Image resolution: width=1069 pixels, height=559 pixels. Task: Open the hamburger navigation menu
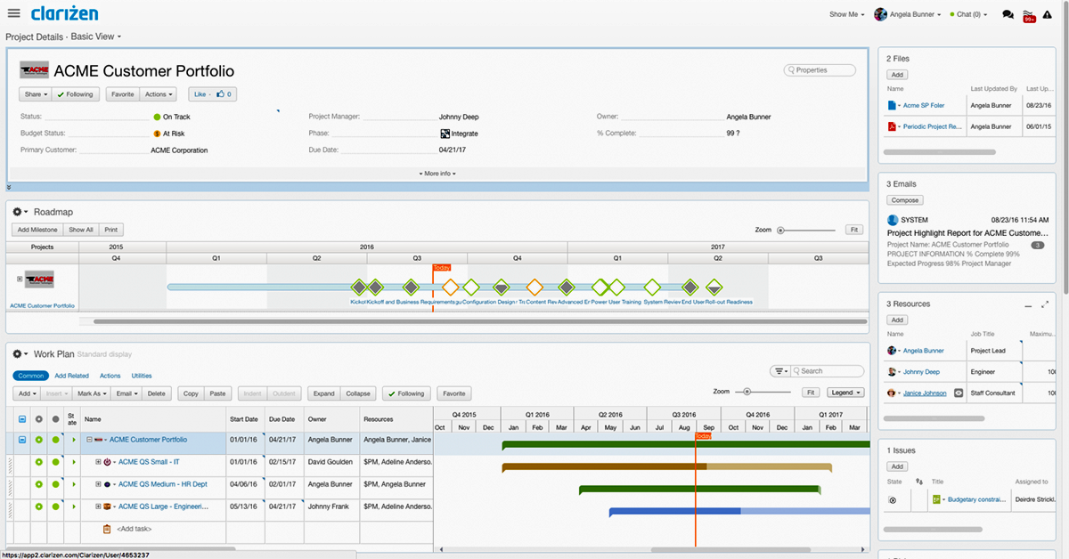[x=13, y=13]
